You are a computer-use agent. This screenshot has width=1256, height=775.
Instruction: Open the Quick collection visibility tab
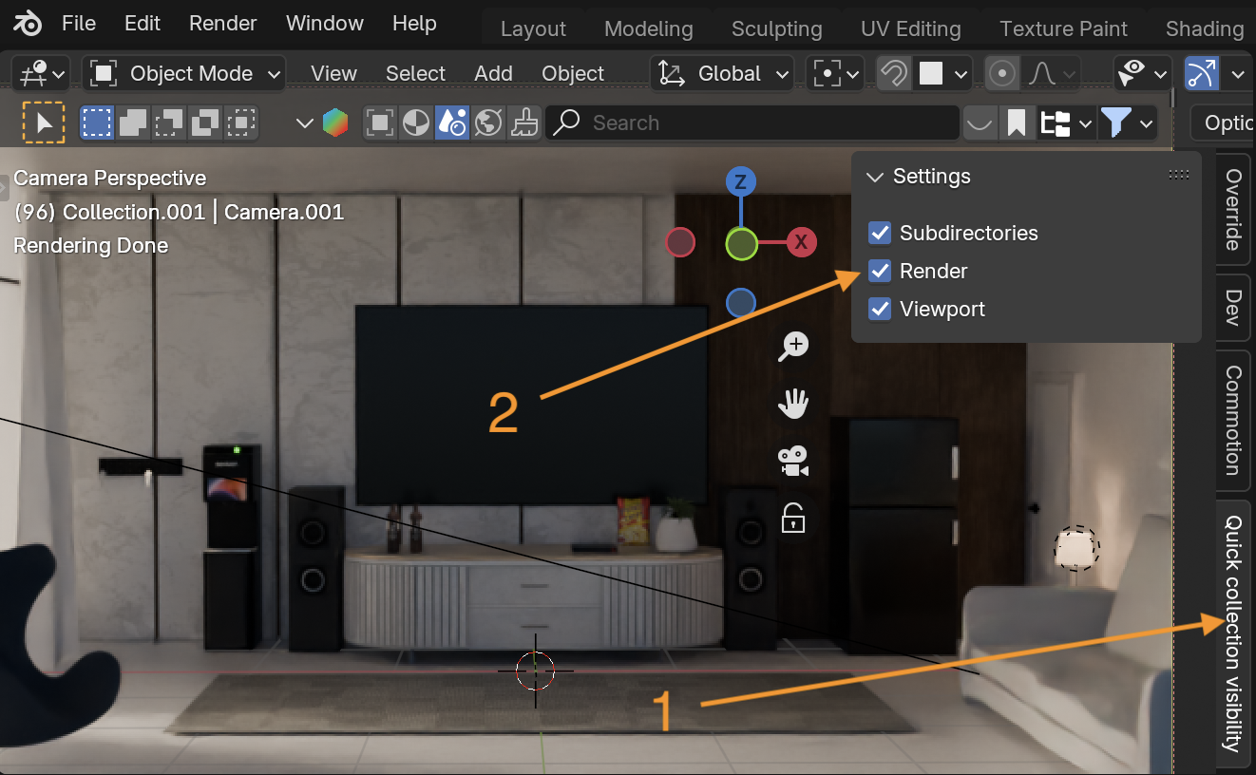pos(1233,633)
